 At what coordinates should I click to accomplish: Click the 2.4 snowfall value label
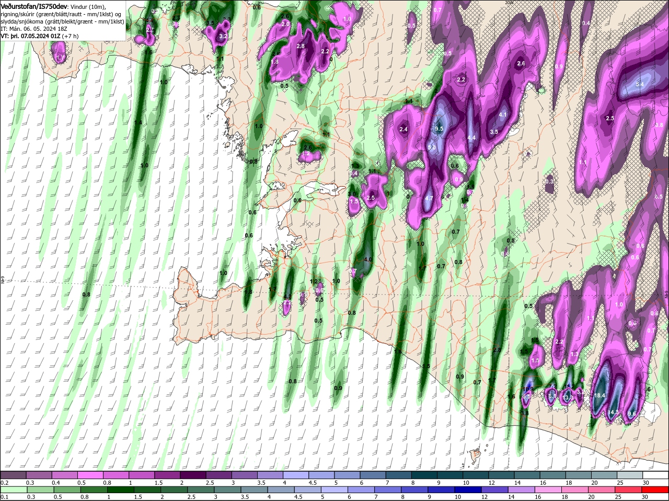pyautogui.click(x=403, y=129)
